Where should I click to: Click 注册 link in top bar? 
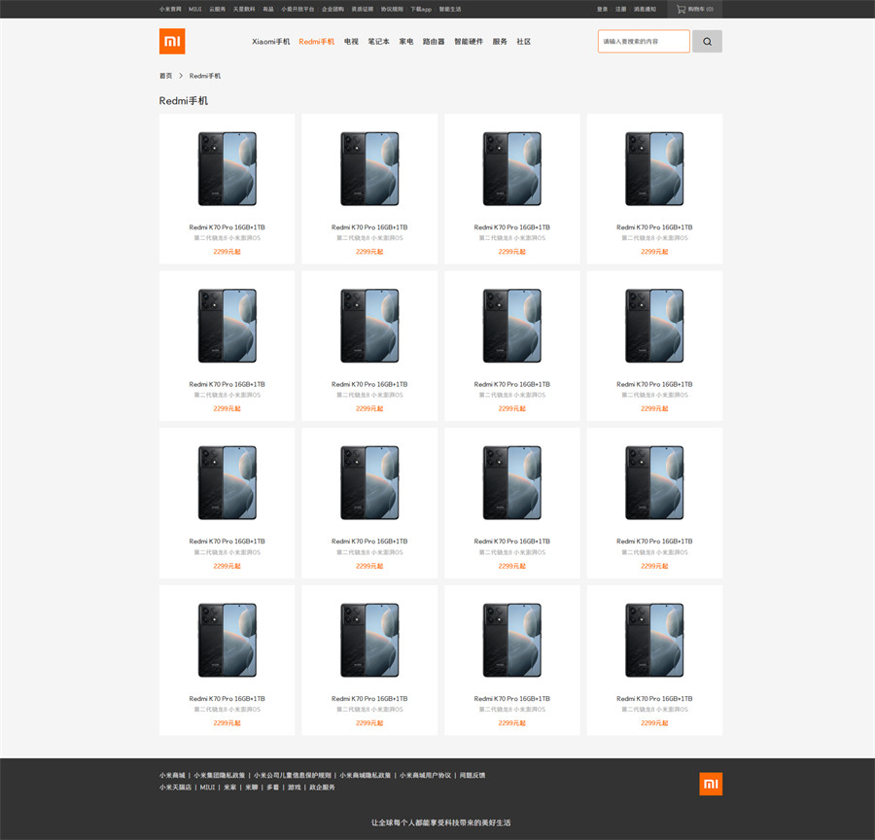tap(620, 9)
